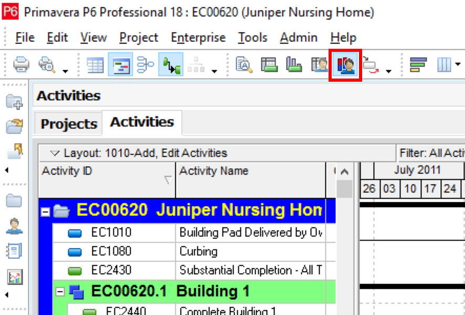Click the vertical scrollbar up arrow
The height and width of the screenshot is (315, 465).
click(344, 171)
